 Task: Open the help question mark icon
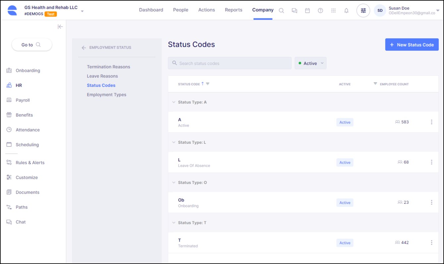(320, 10)
